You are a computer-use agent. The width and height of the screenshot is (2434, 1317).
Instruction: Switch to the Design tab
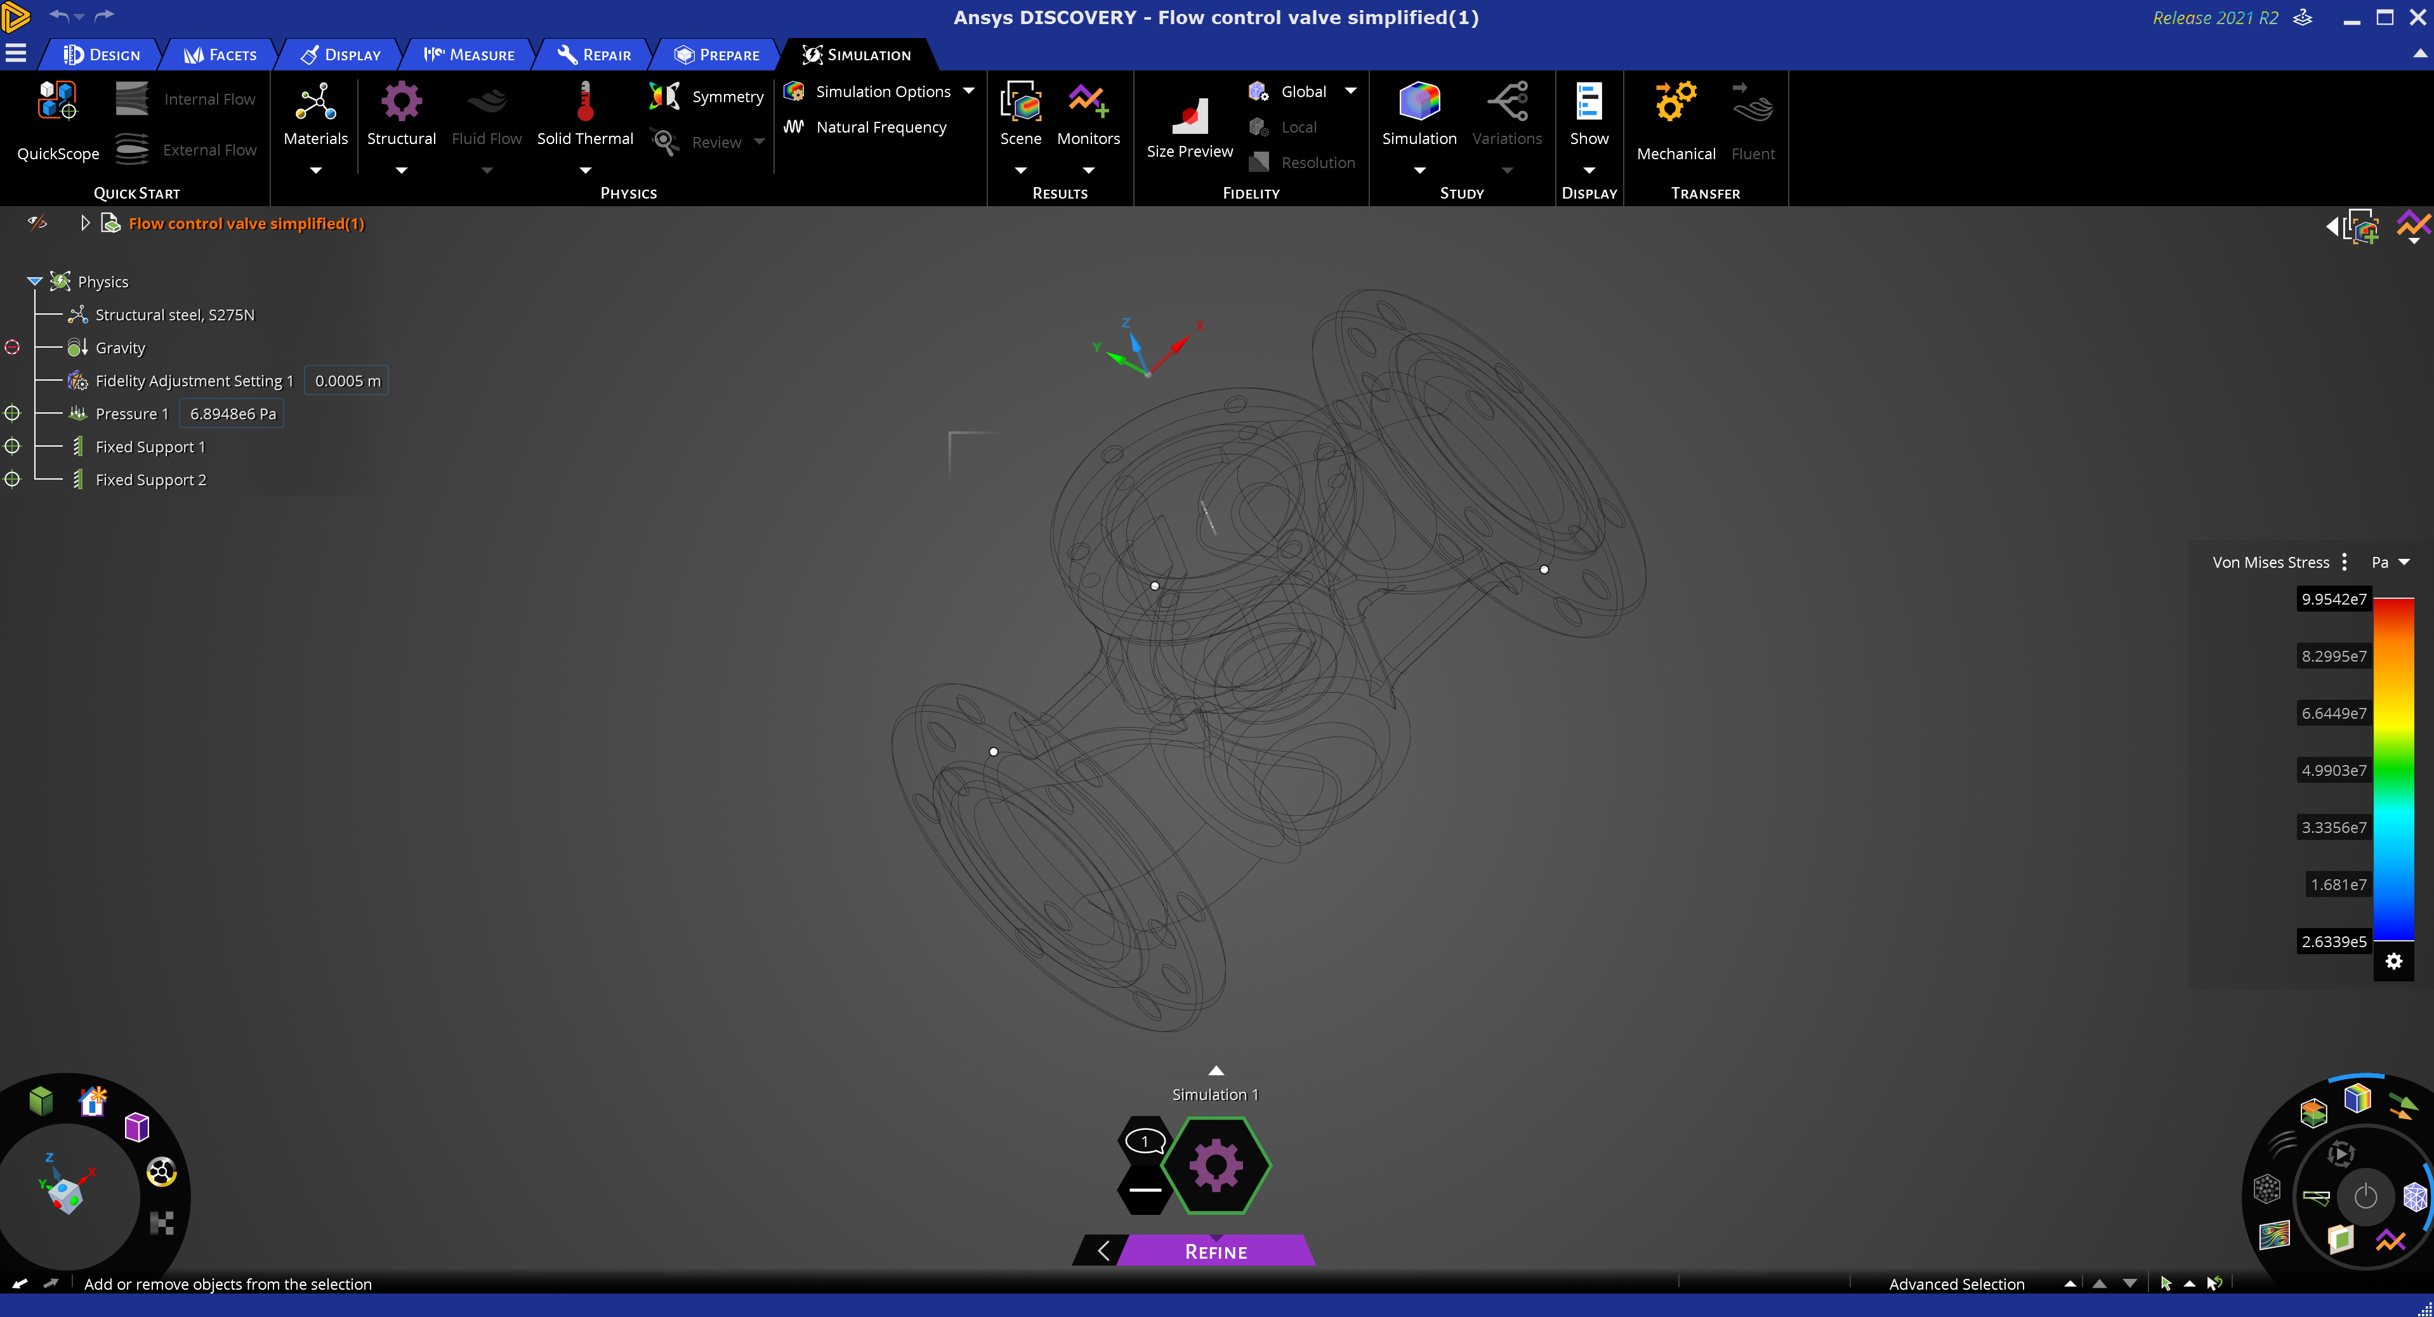coord(102,55)
